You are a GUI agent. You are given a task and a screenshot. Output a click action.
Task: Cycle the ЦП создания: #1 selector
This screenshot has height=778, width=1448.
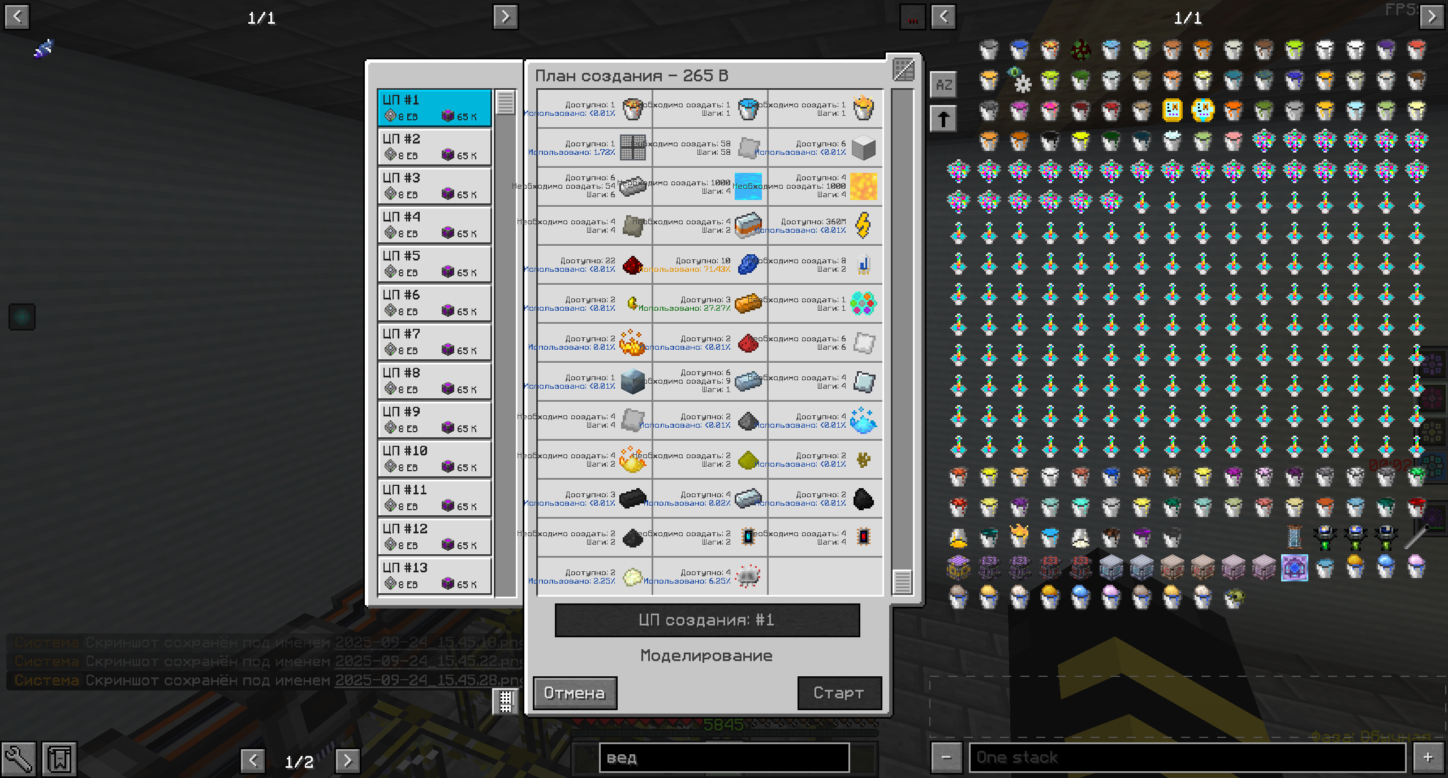[x=707, y=620]
